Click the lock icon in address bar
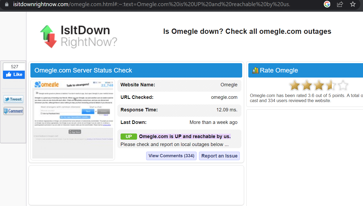Viewport: 363px width, 206px height. pyautogui.click(x=7, y=4)
